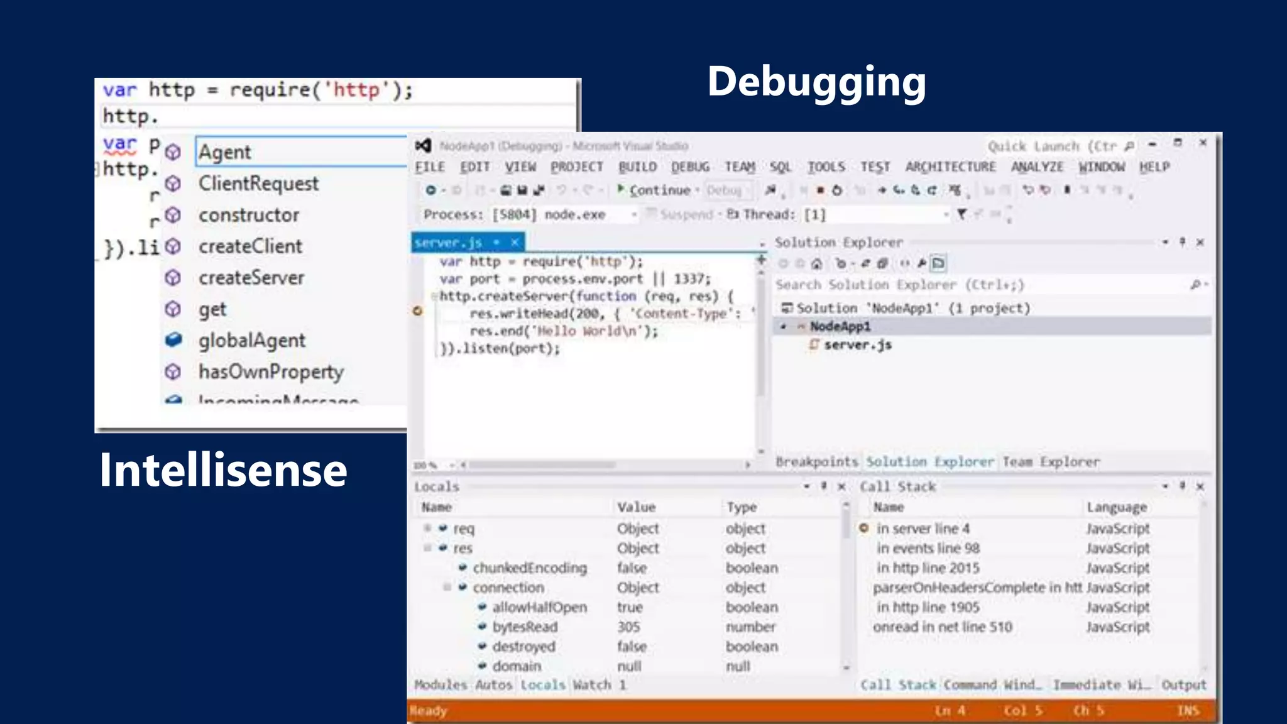Click the Visual Studio logo icon

[x=424, y=145]
